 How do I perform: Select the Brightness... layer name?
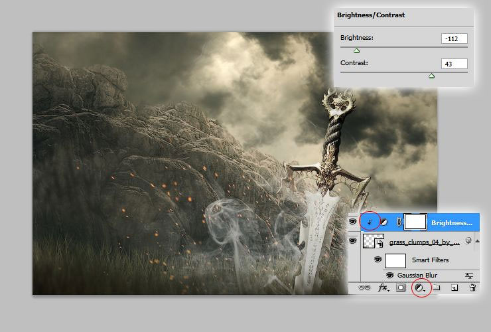click(452, 222)
